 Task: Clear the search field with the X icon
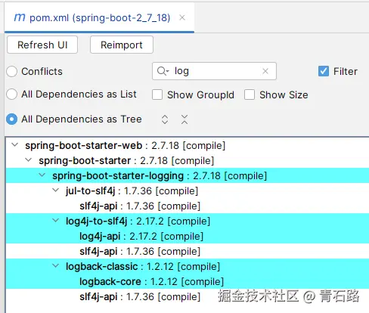[265, 71]
